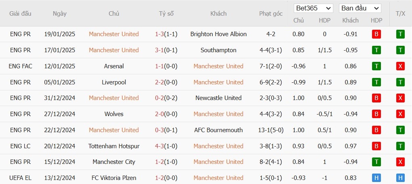Image resolution: width=412 pixels, height=184 pixels.
Task: Click the Ngày column header
Action: tap(60, 14)
